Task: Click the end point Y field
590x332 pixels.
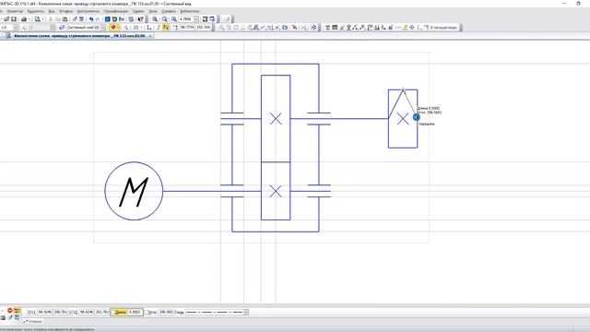Action: (x=102, y=312)
